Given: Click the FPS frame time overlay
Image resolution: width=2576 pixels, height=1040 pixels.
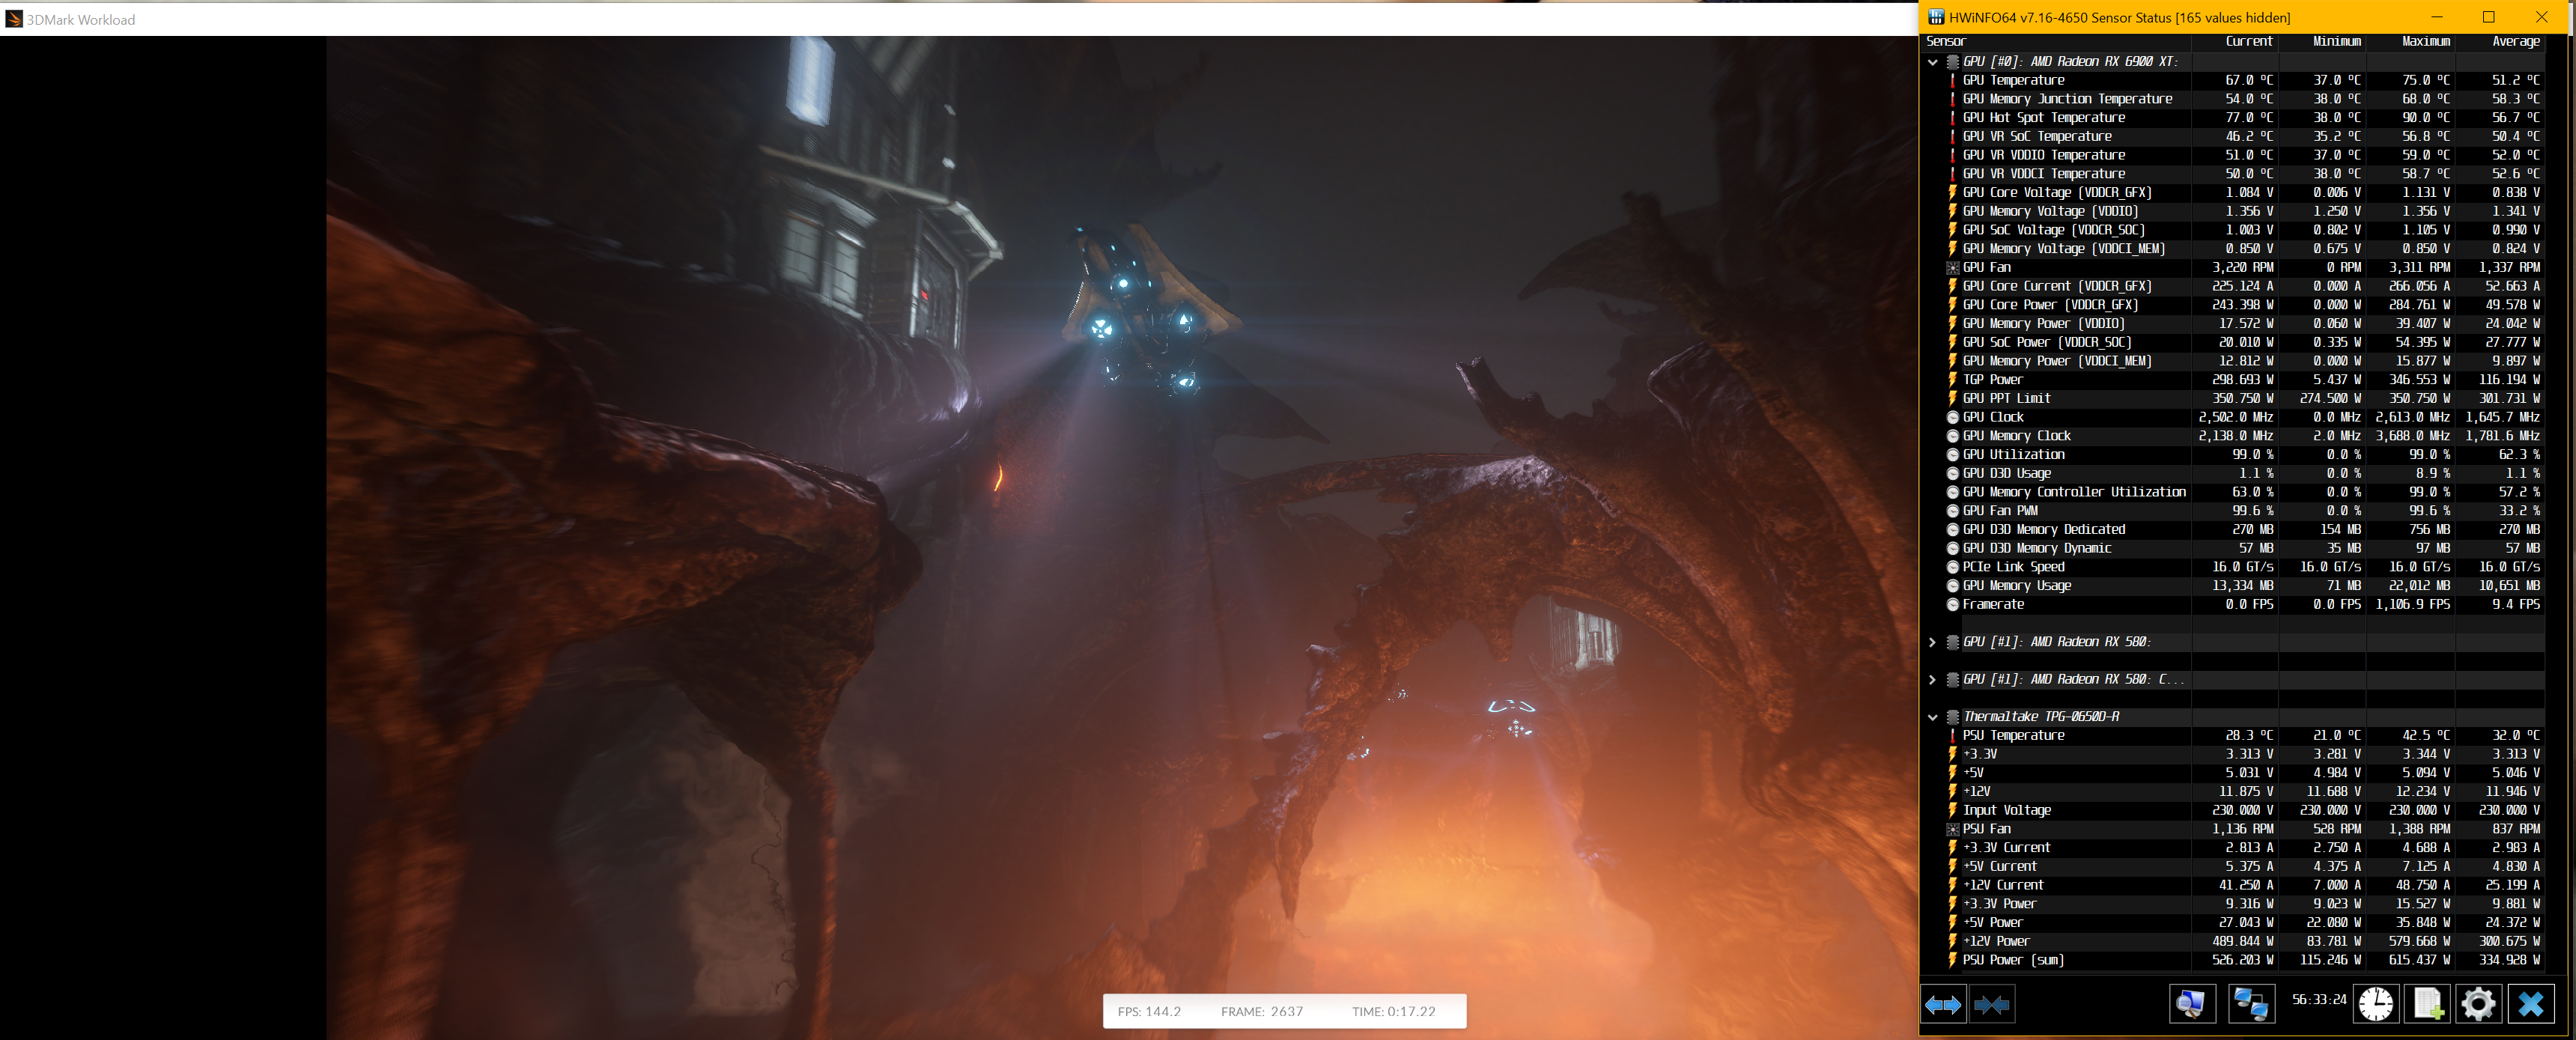Looking at the screenshot, I should point(1284,1011).
